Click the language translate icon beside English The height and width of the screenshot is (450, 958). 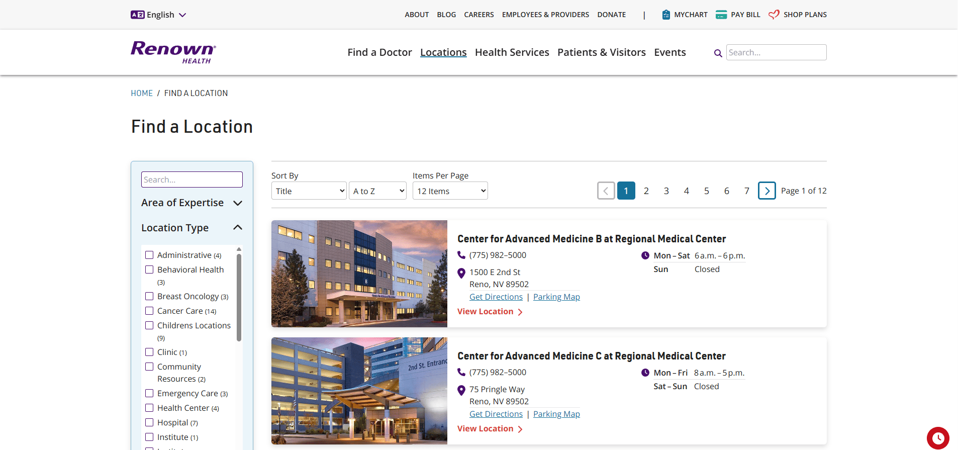(137, 15)
